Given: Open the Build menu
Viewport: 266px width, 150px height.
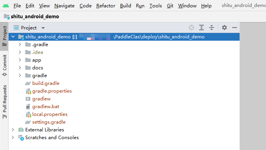Looking at the screenshot, I should (x=125, y=6).
